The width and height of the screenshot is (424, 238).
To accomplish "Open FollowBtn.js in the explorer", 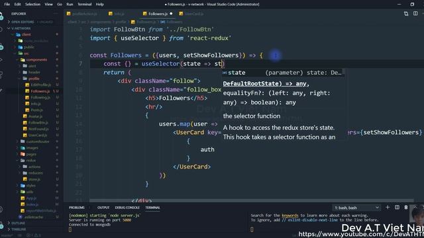I will click(x=38, y=122).
